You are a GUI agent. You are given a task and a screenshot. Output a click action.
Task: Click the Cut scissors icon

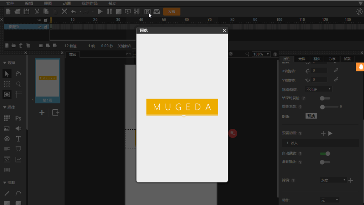37,11
